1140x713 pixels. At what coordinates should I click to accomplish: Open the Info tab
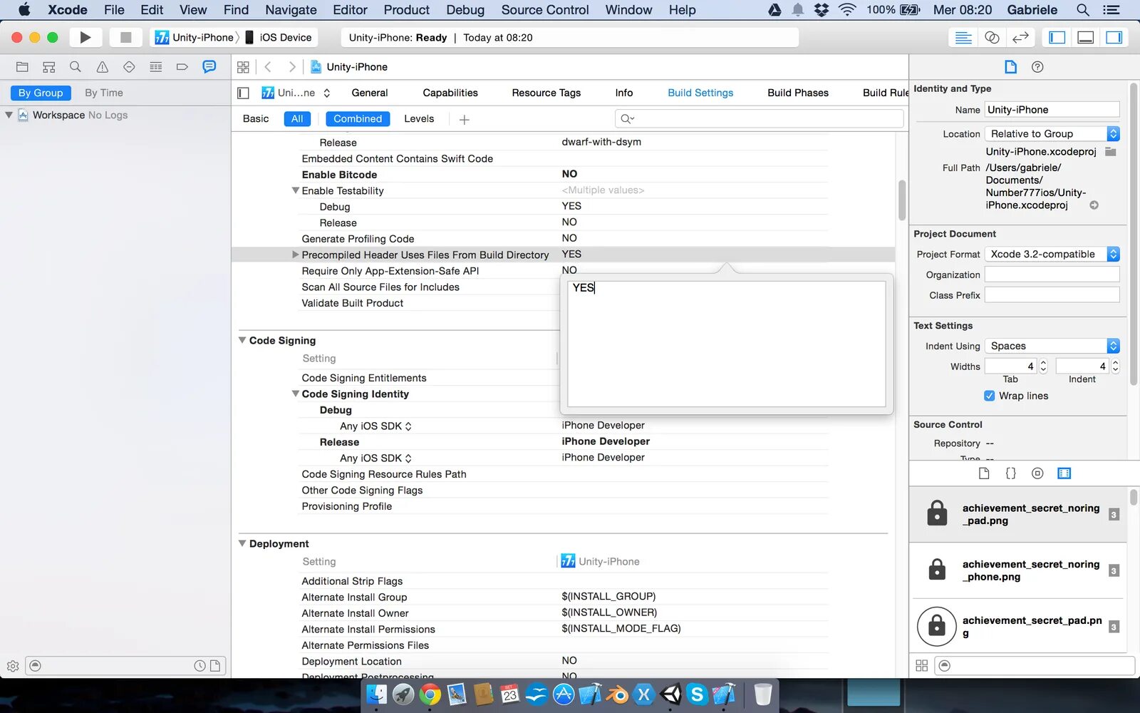(x=624, y=93)
